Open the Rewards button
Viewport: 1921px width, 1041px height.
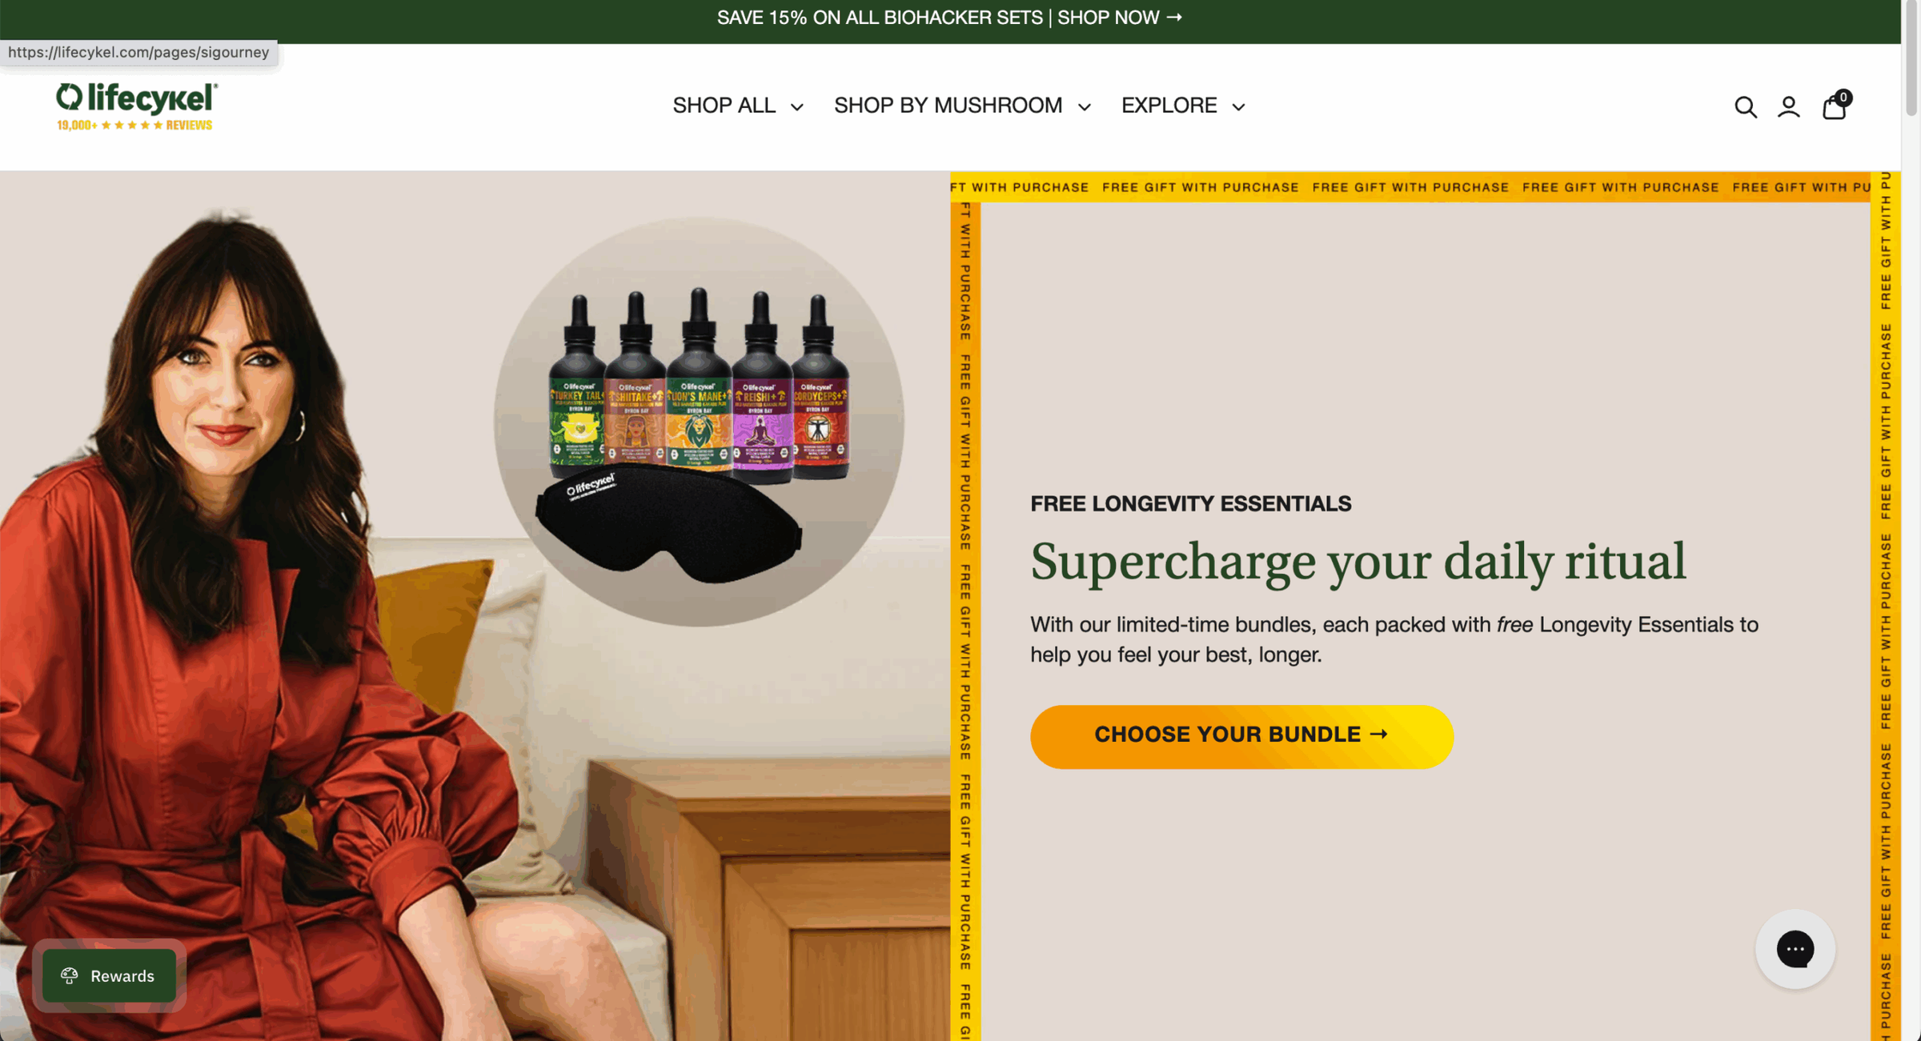coord(109,975)
